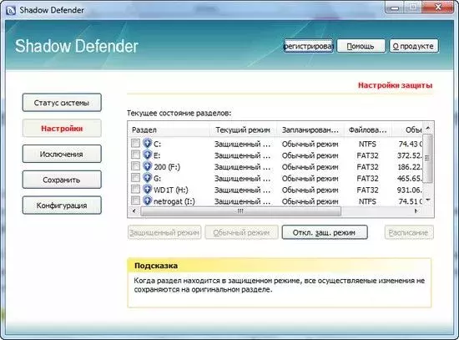Click the 372.52 size value

click(x=410, y=155)
